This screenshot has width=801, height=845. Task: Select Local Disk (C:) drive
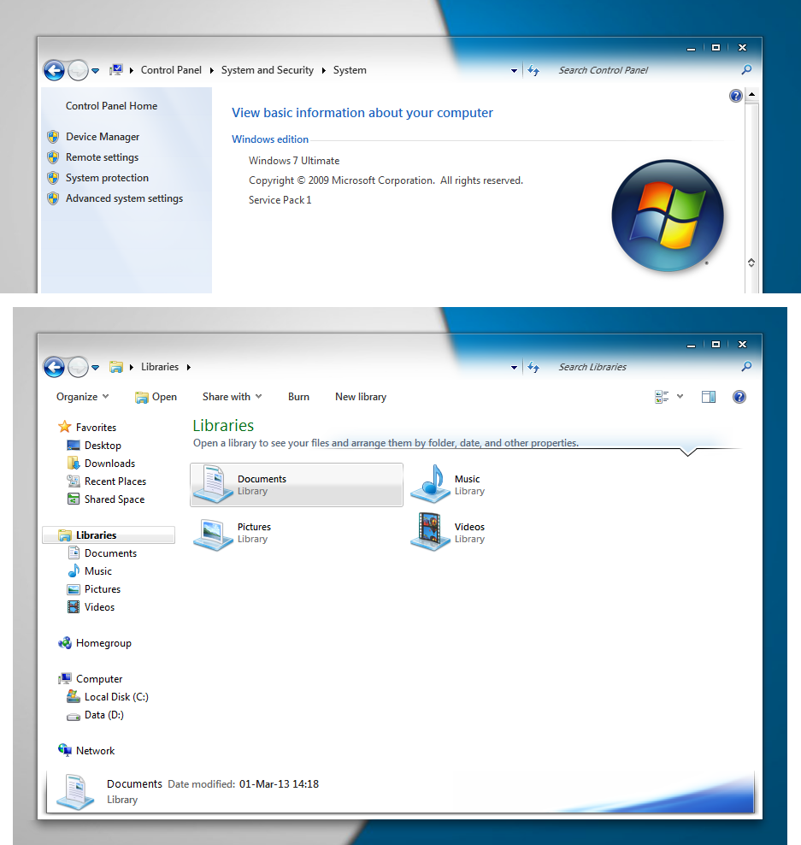[108, 697]
